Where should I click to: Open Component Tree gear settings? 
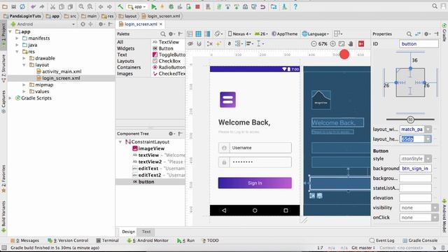pyautogui.click(x=171, y=134)
